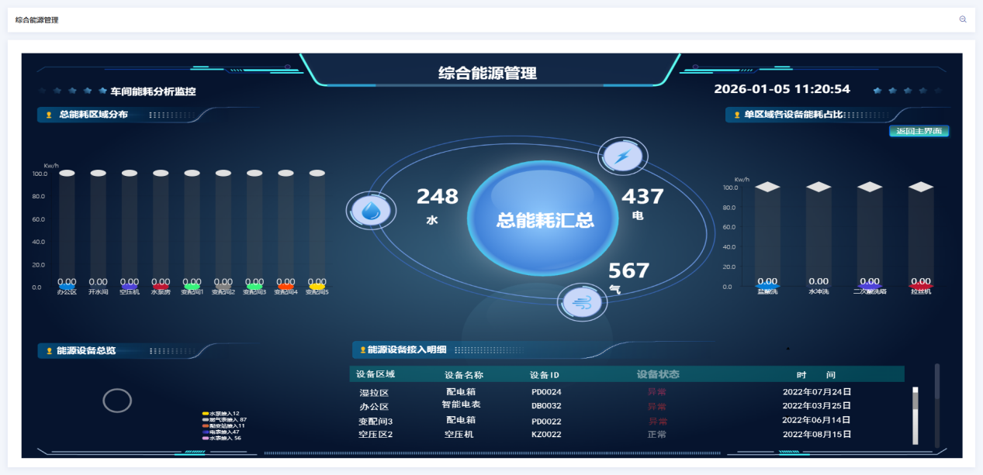Select the 综合能源管理 tab label at top-left
Screen dimensions: 983x475
click(x=36, y=19)
